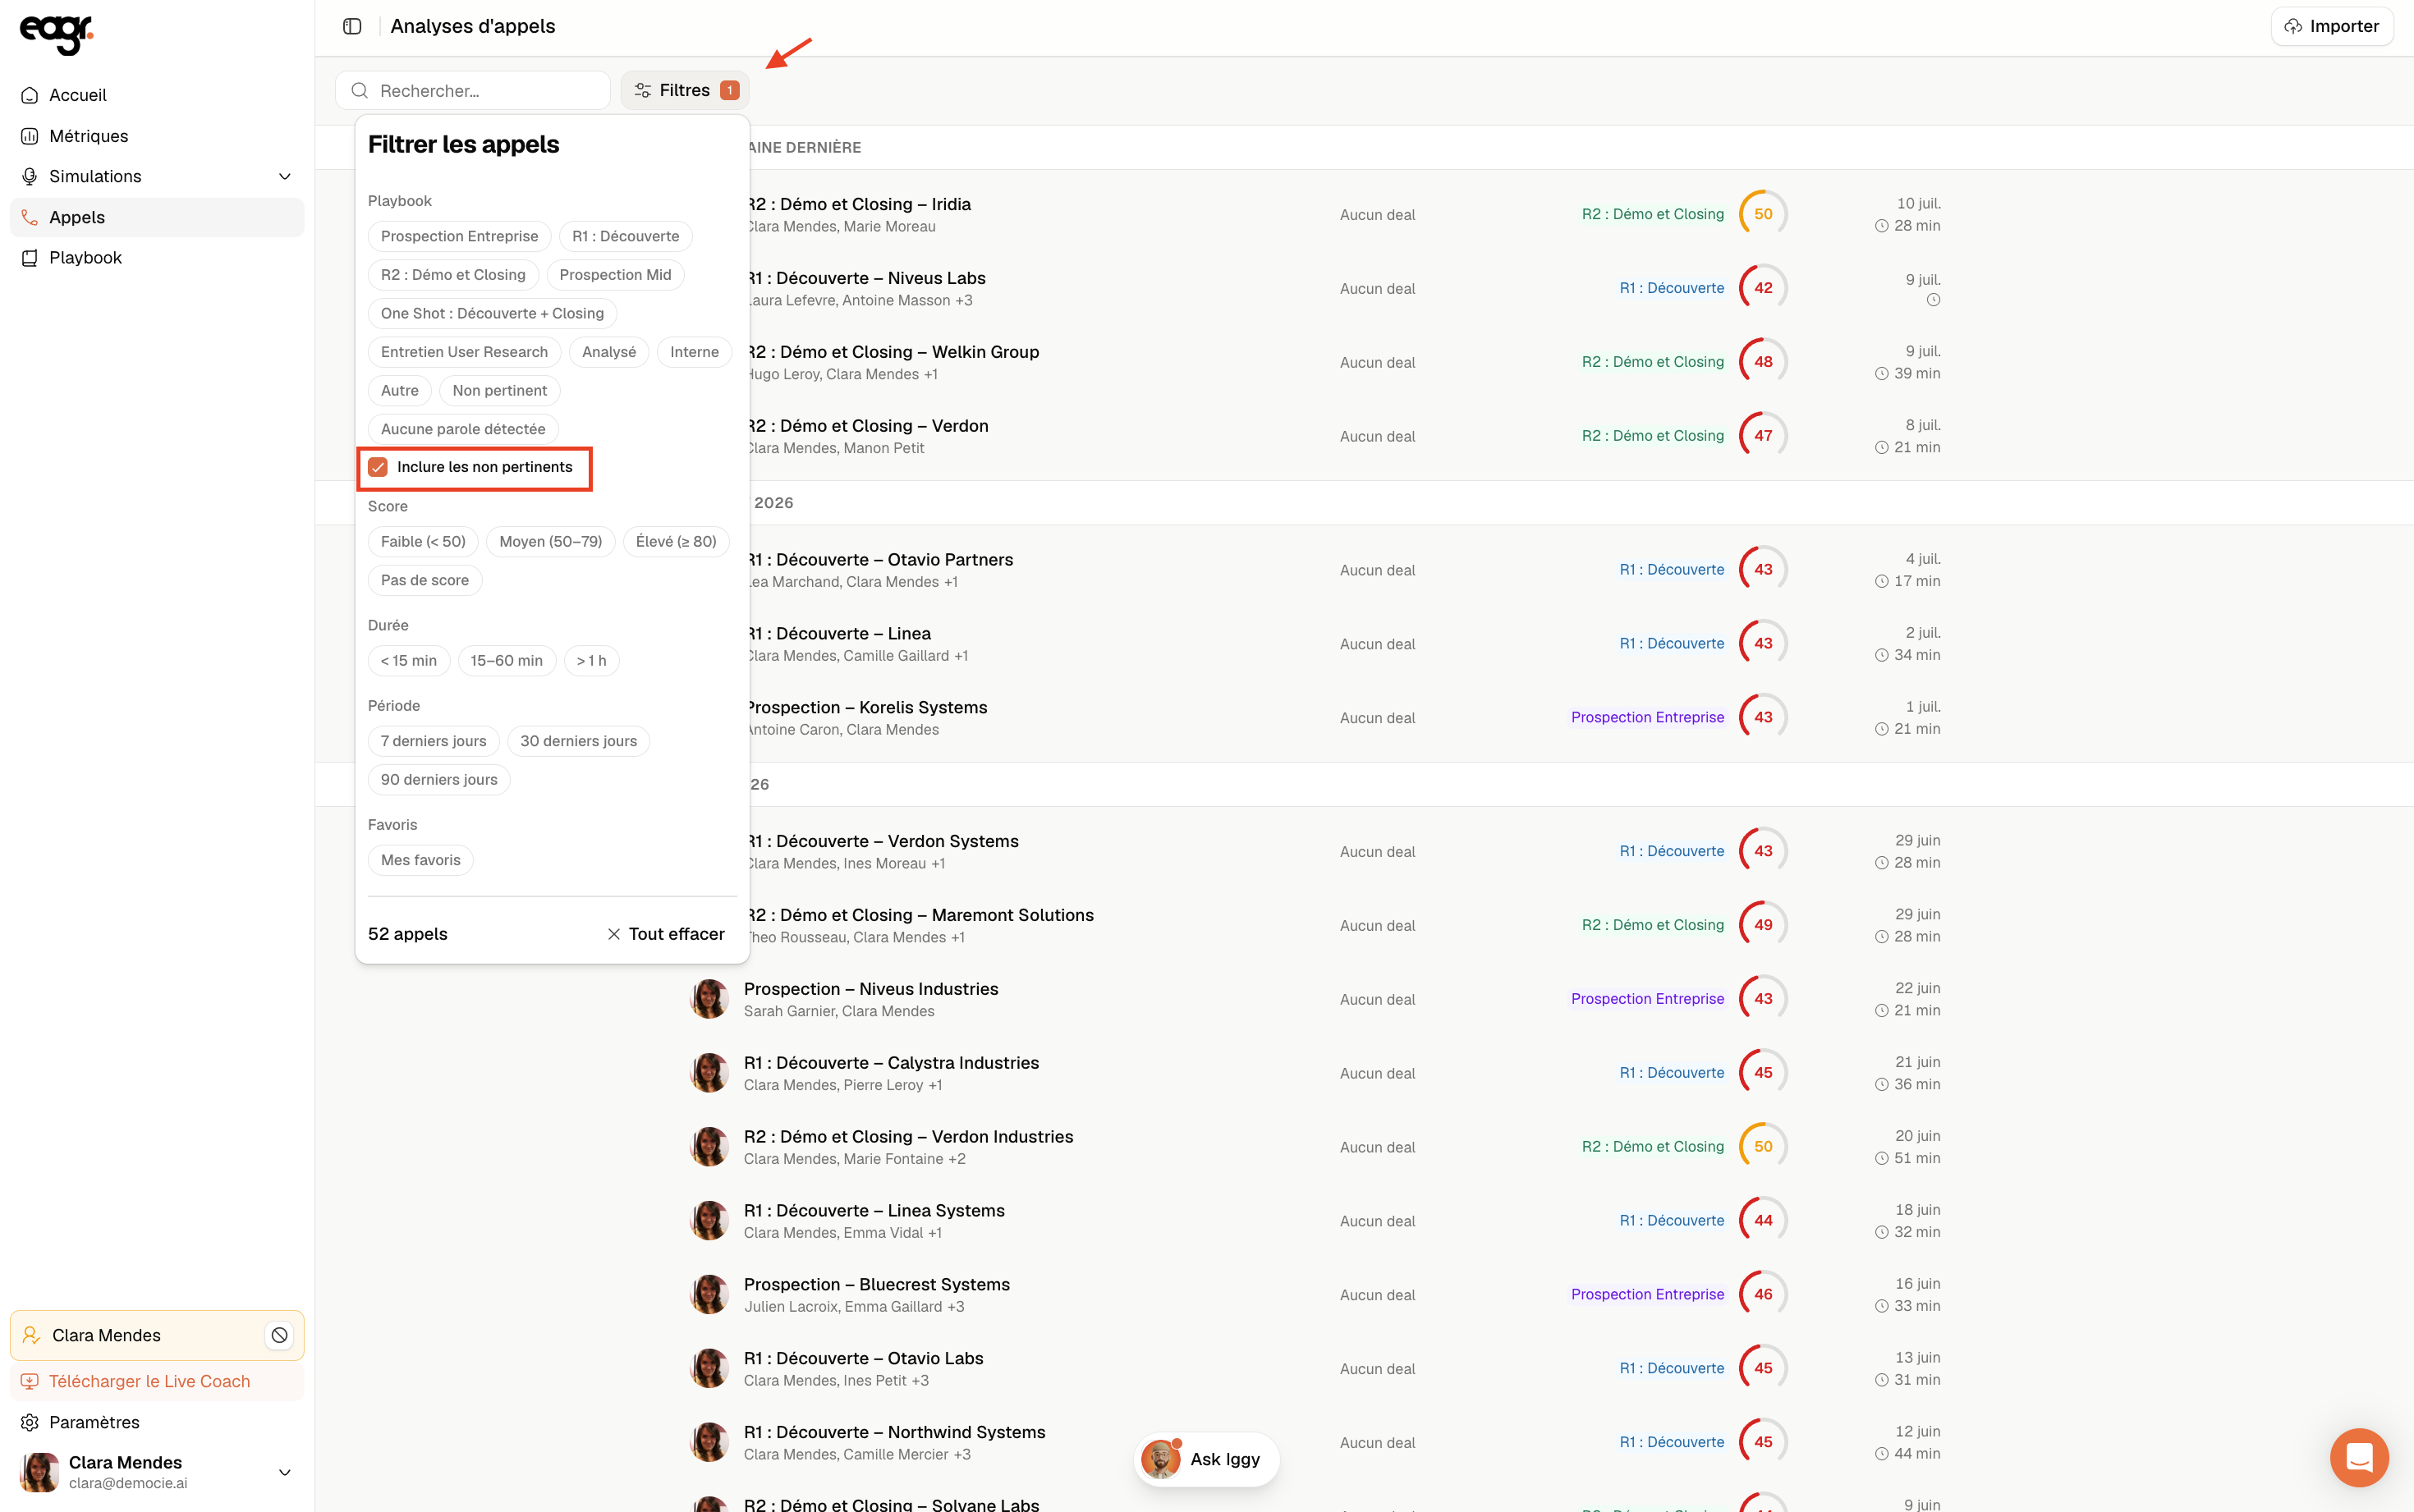Image resolution: width=2414 pixels, height=1512 pixels.
Task: Click the disable icon beside Clara Mendes
Action: point(279,1335)
